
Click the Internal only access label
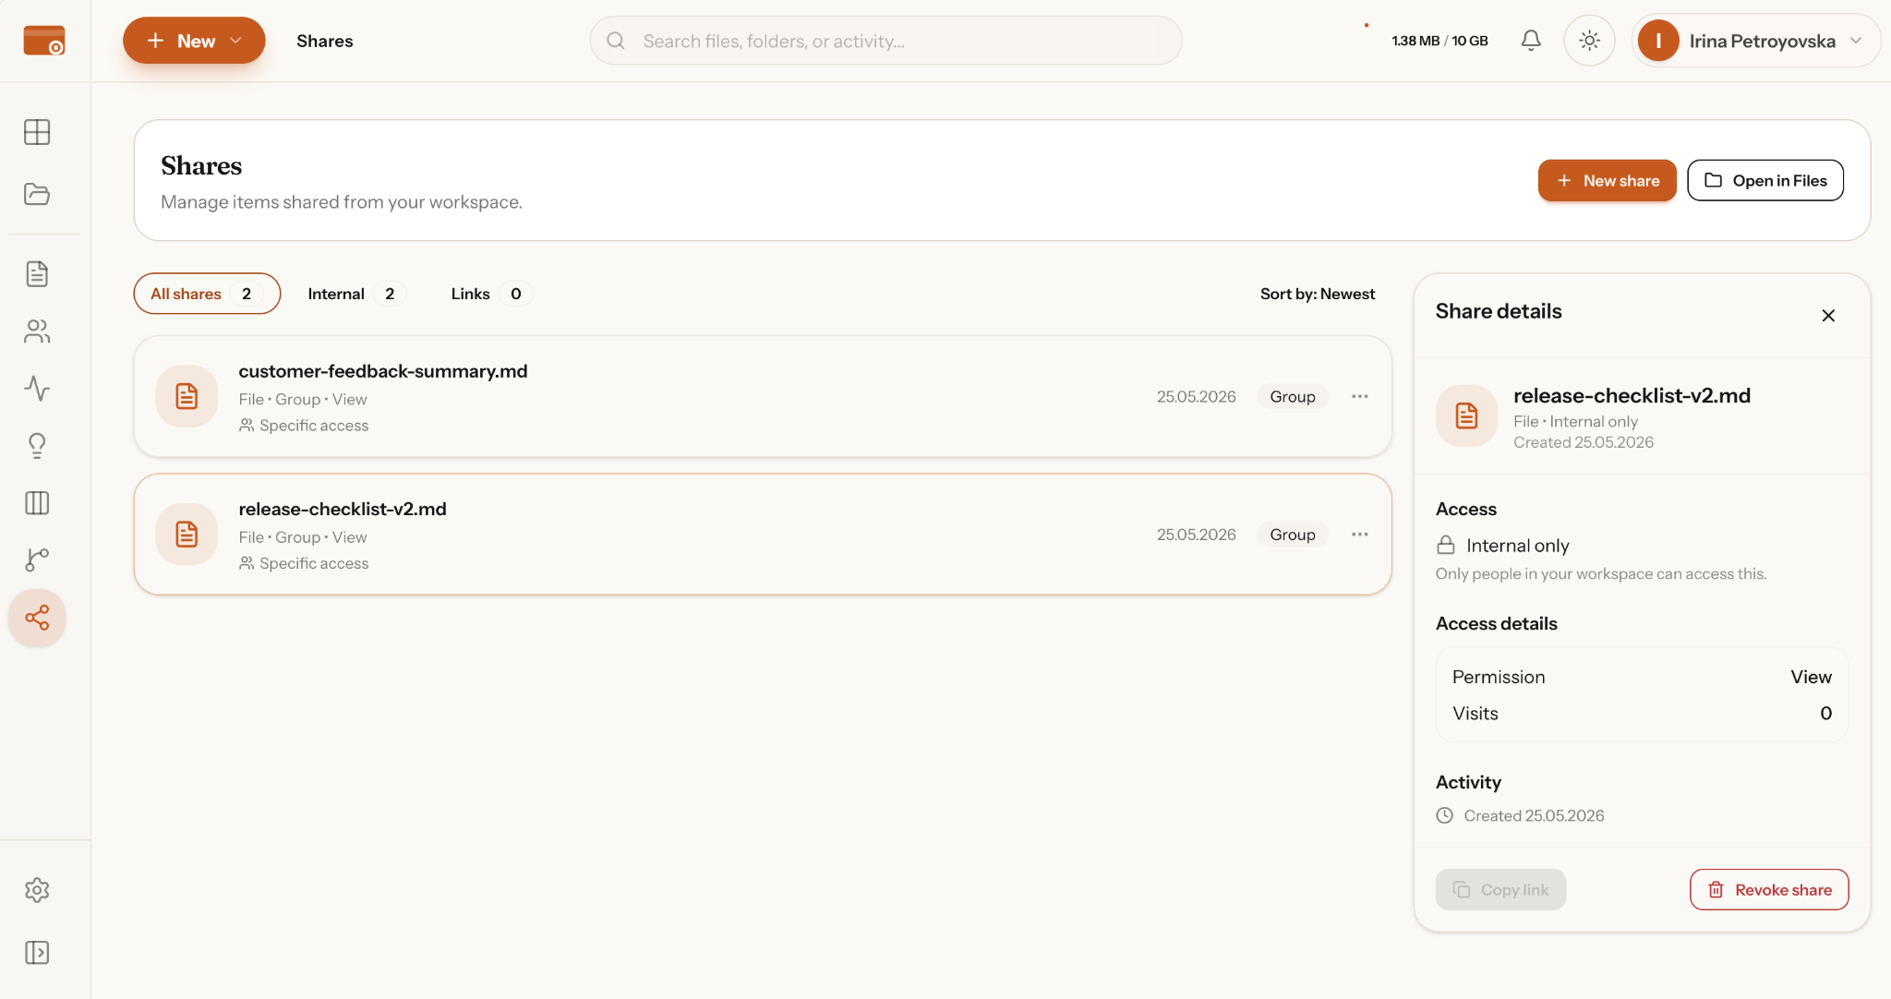click(1518, 546)
